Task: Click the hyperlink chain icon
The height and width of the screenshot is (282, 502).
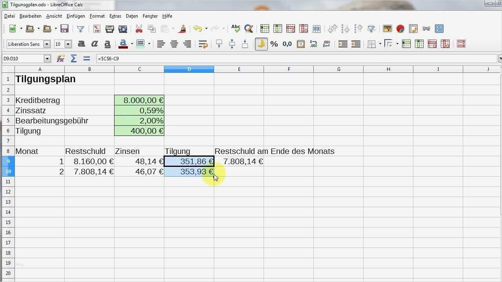Action: click(x=426, y=29)
